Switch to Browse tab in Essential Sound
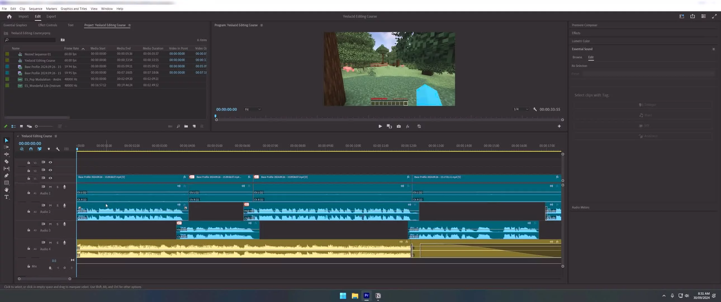 (x=577, y=57)
